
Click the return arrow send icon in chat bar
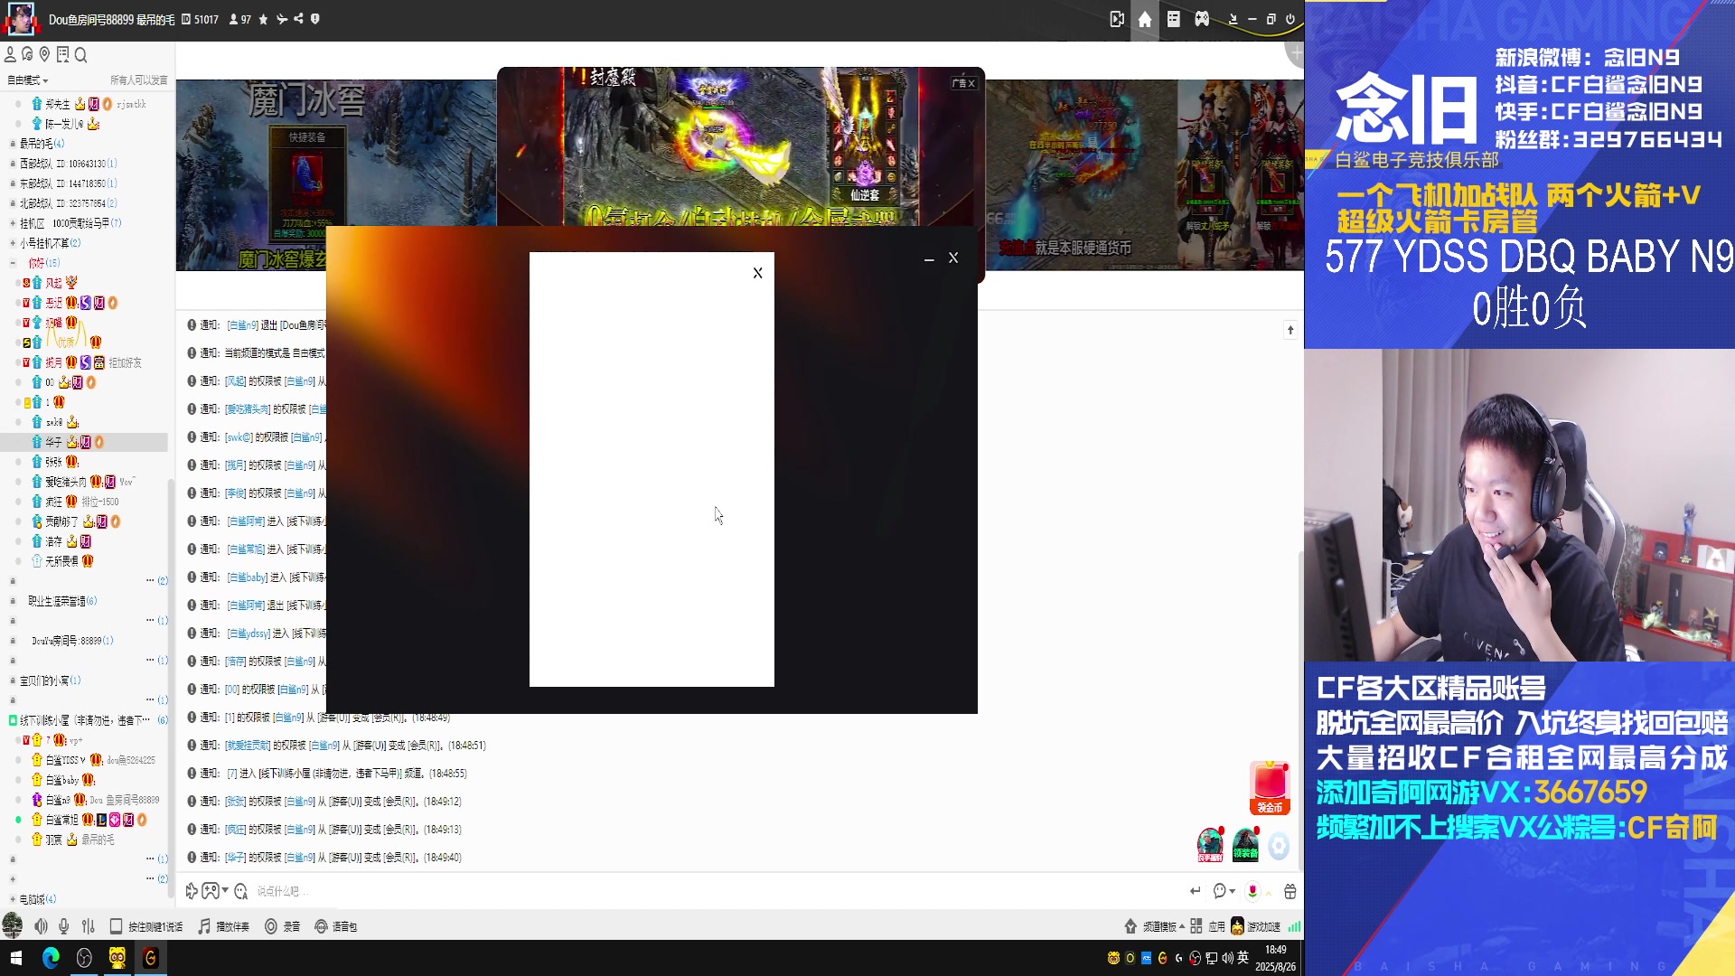pyautogui.click(x=1196, y=892)
